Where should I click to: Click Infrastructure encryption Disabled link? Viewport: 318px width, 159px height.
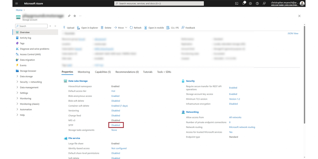click(x=234, y=104)
